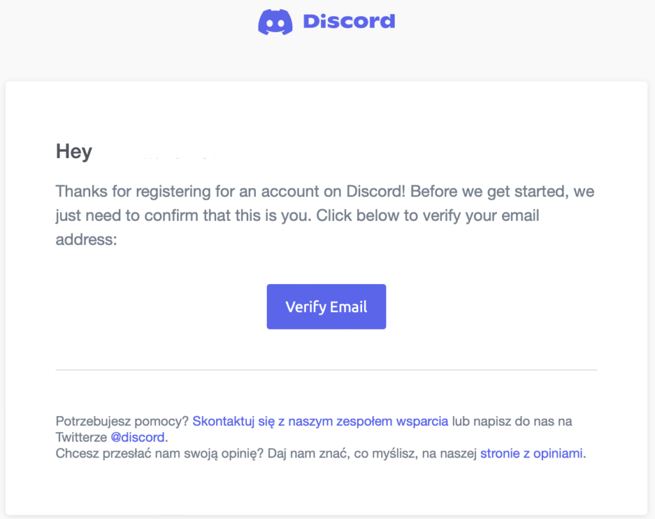
Task: Click the Daj nam znać, co myślisz text
Action: click(343, 453)
